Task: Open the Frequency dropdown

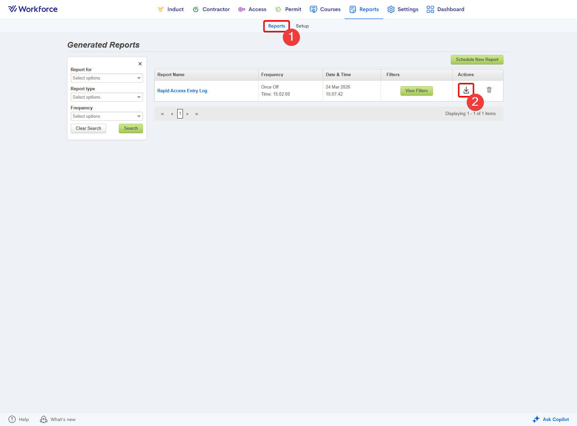Action: [x=107, y=116]
